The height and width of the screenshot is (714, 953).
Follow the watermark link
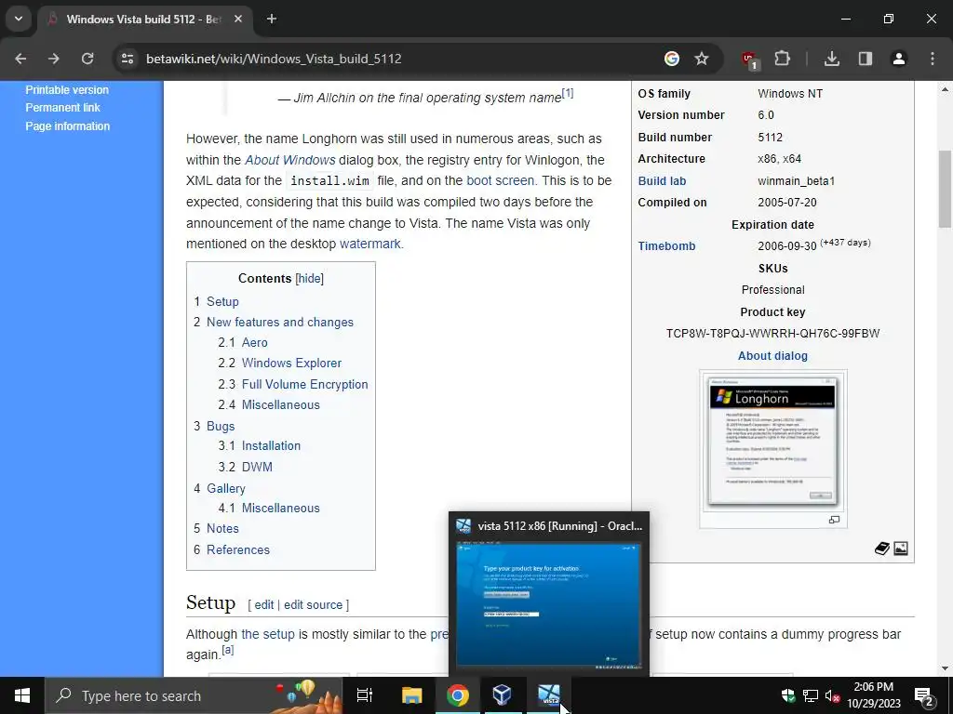[x=369, y=244]
